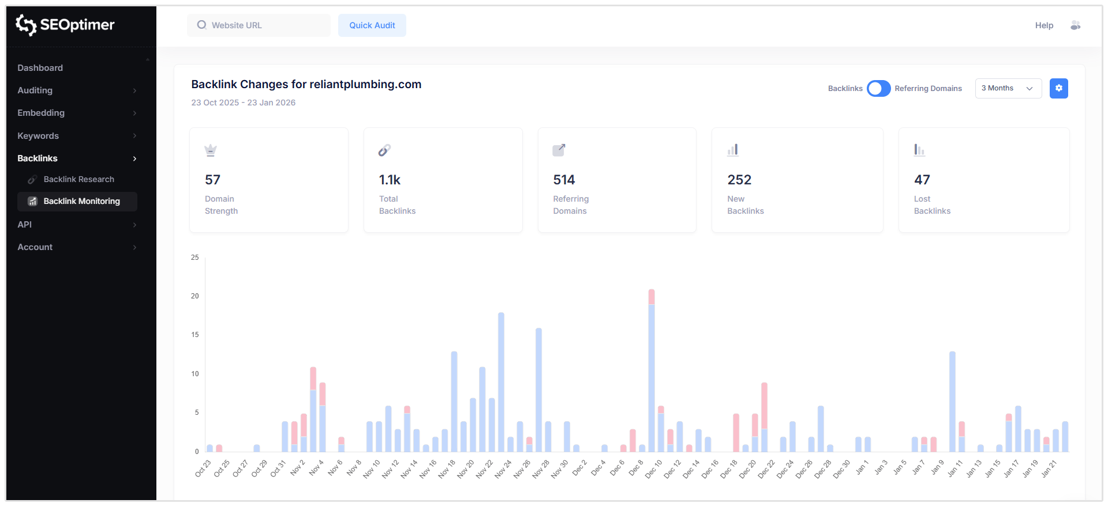The height and width of the screenshot is (507, 1108).
Task: Click the tallest bar at Dec 10
Action: click(x=651, y=374)
